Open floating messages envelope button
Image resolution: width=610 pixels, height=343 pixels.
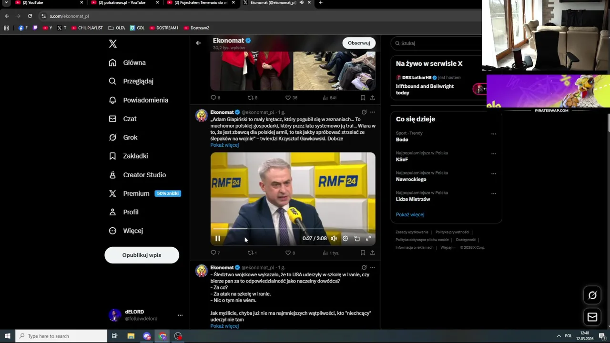(592, 317)
